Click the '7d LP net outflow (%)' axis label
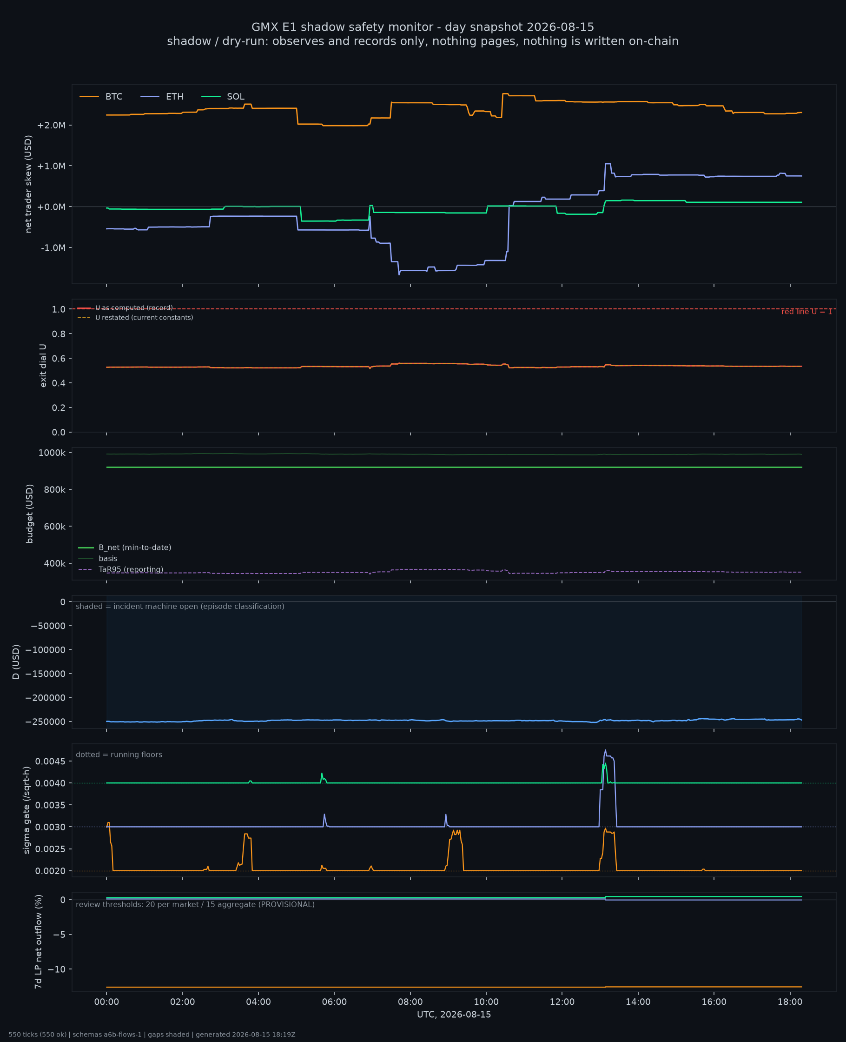Screen dimensions: 846x1042 [38, 942]
